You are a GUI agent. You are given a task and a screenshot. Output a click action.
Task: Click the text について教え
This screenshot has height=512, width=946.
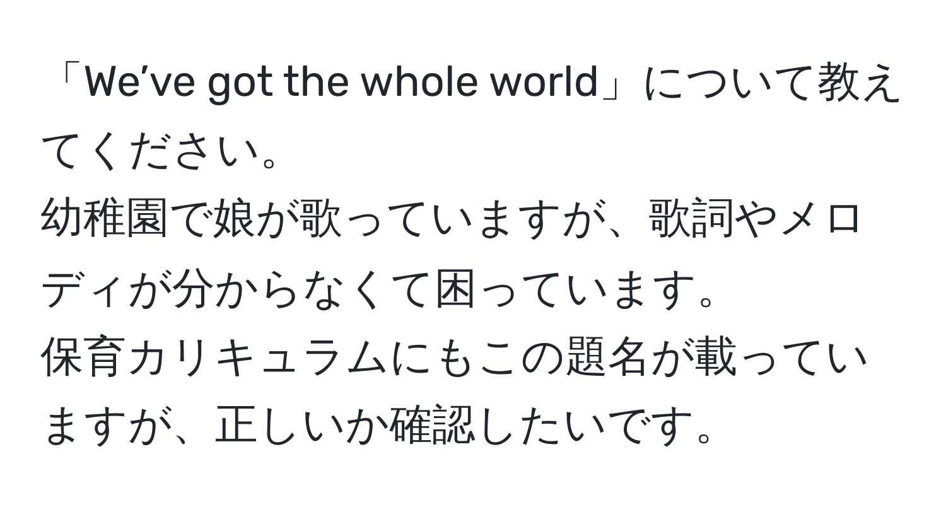768,85
